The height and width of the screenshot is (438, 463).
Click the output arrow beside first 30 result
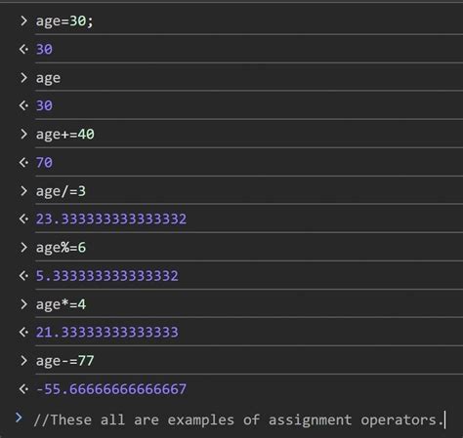[x=23, y=49]
